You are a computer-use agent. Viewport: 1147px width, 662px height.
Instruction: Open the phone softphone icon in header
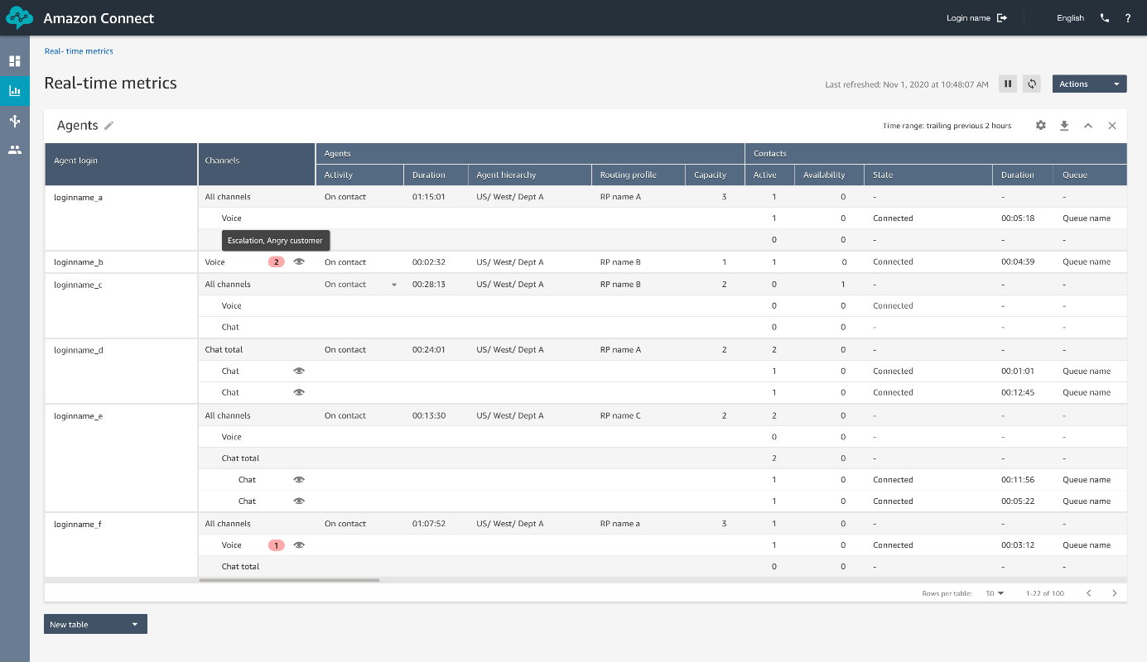[1105, 17]
